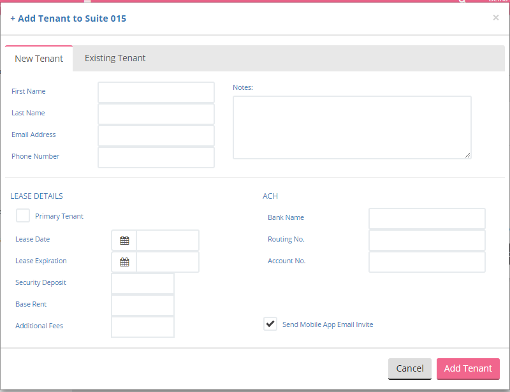Focus the Security Deposit field

tap(143, 284)
